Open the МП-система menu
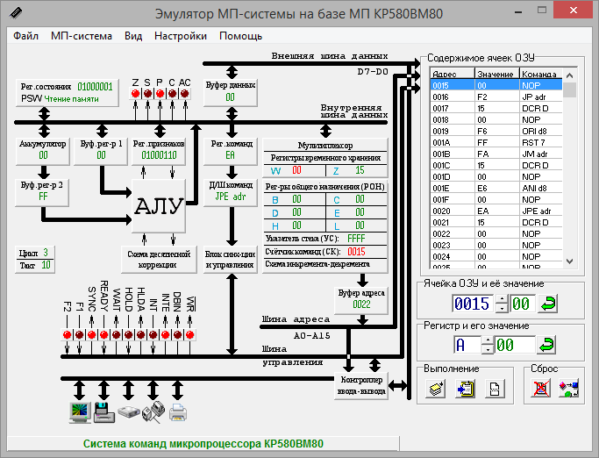Image resolution: width=599 pixels, height=458 pixels. point(82,36)
